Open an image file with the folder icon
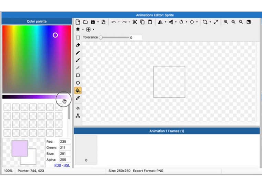 coord(86,22)
